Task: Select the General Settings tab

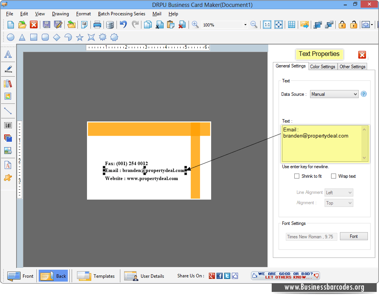Action: [x=290, y=66]
